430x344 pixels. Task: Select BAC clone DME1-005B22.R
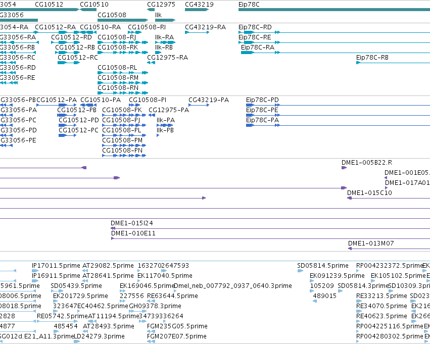click(x=367, y=163)
